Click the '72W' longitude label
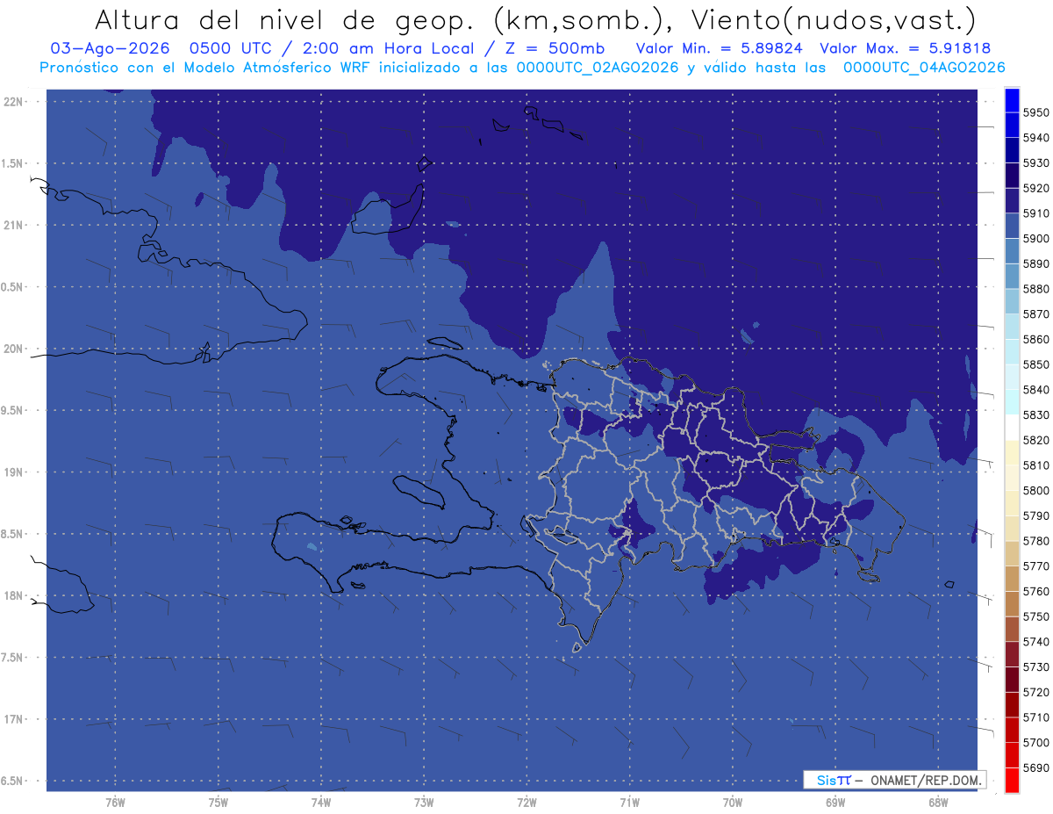This screenshot has width=1053, height=814. [x=526, y=803]
